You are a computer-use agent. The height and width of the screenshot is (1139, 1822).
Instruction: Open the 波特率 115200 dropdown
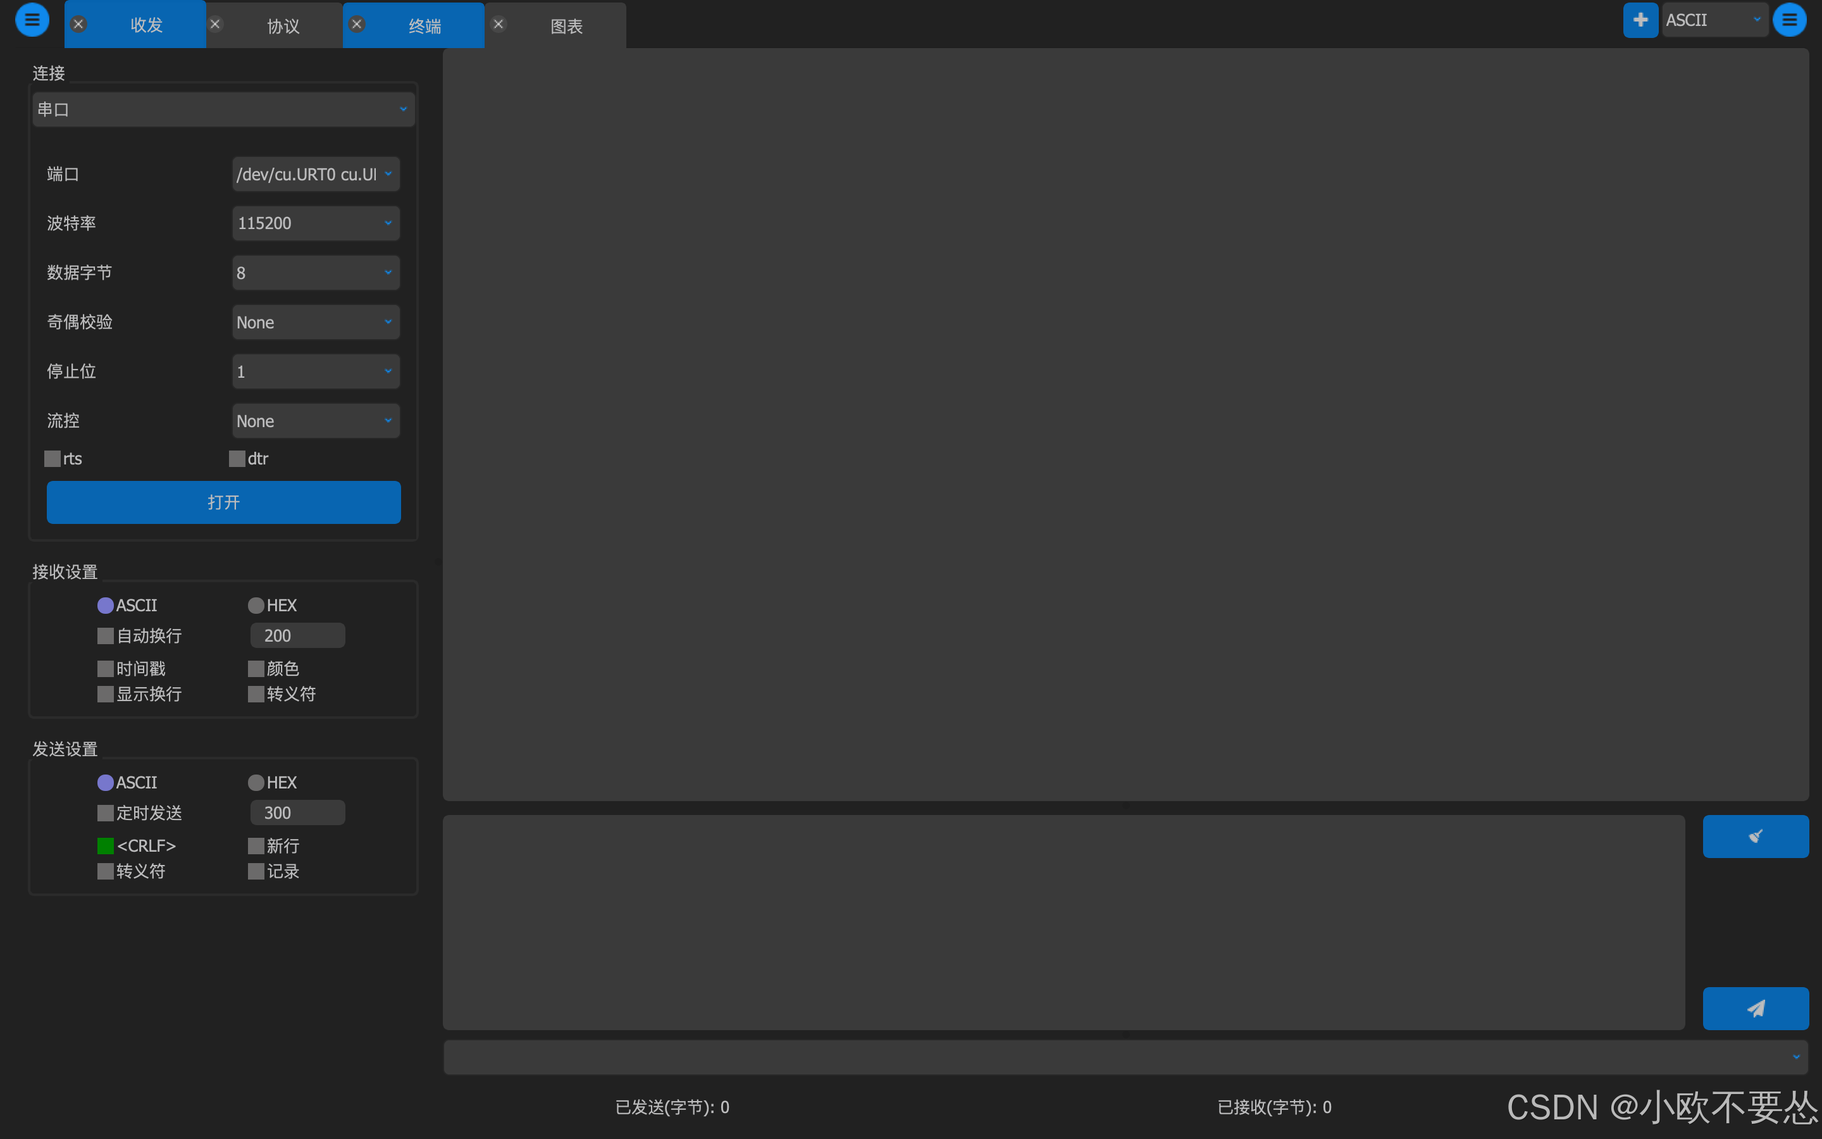[316, 223]
